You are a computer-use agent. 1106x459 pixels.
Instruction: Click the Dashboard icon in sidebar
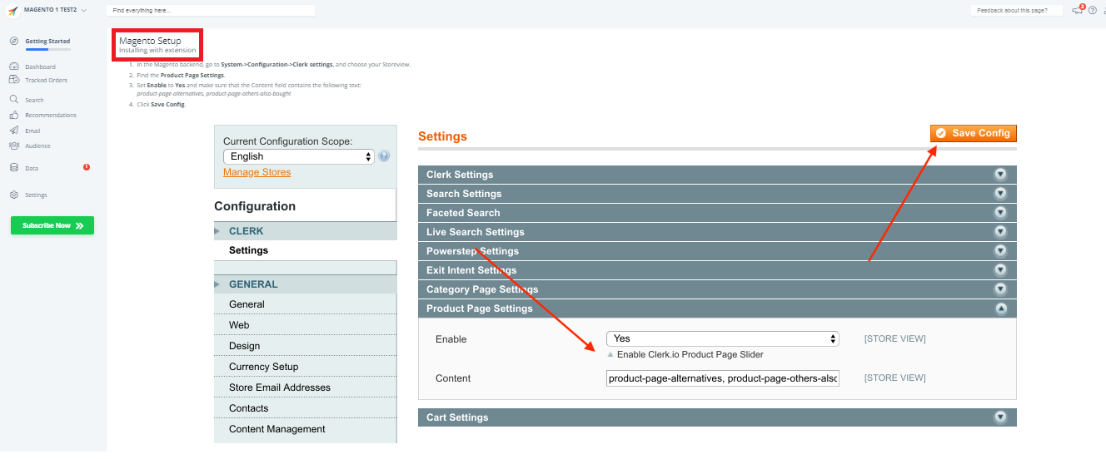click(x=14, y=67)
